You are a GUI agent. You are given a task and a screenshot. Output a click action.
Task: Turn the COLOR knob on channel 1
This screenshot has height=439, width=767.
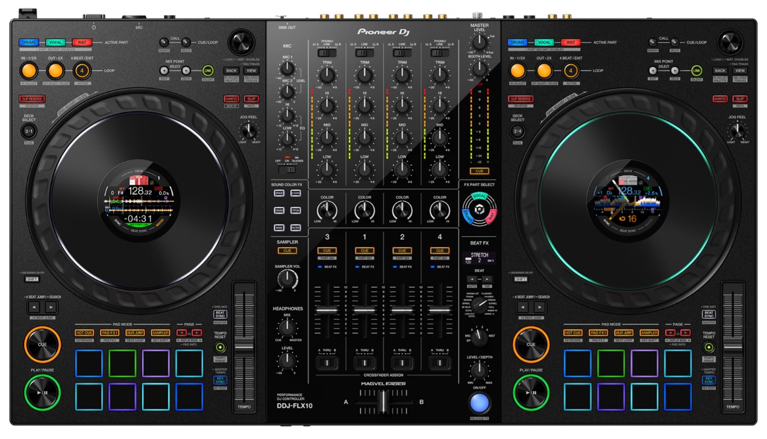[x=365, y=209]
